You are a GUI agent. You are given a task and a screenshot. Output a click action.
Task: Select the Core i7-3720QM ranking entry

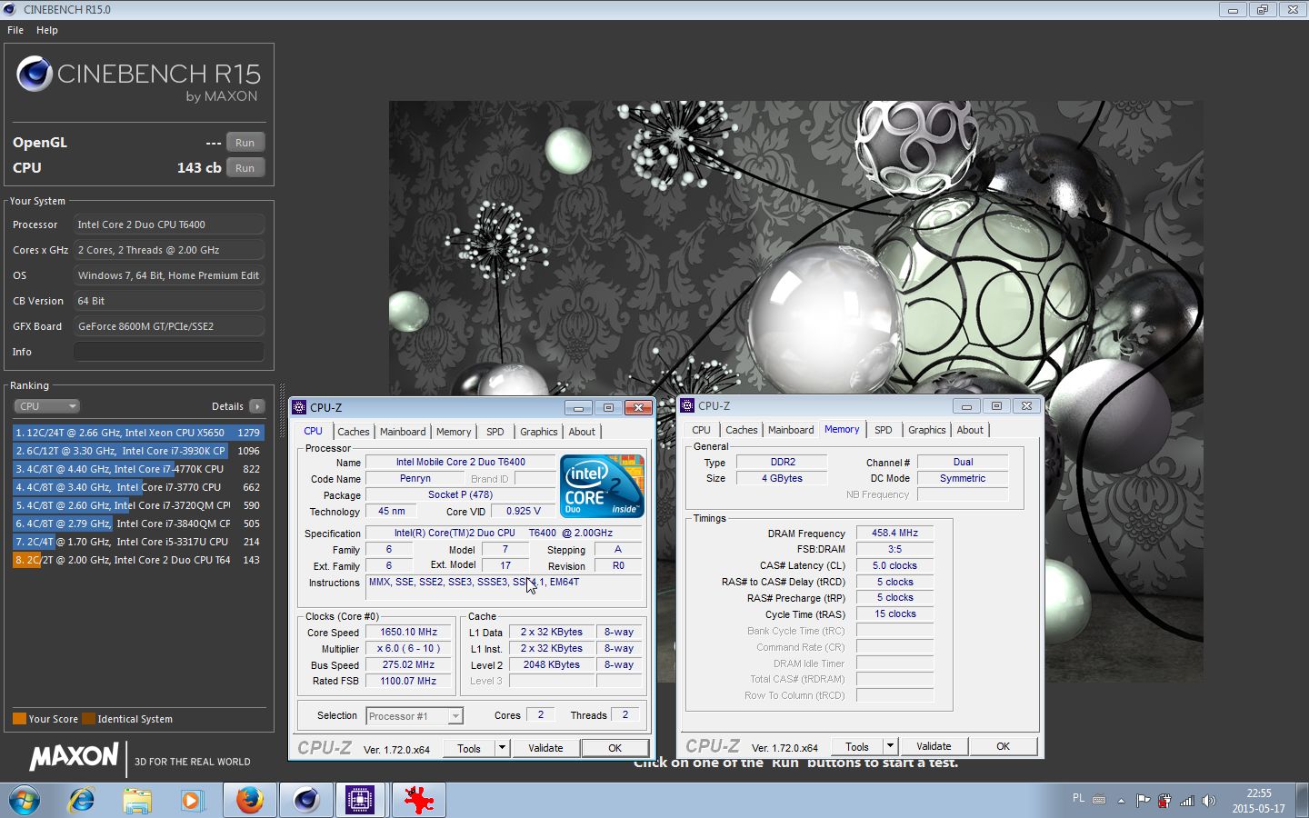(138, 505)
